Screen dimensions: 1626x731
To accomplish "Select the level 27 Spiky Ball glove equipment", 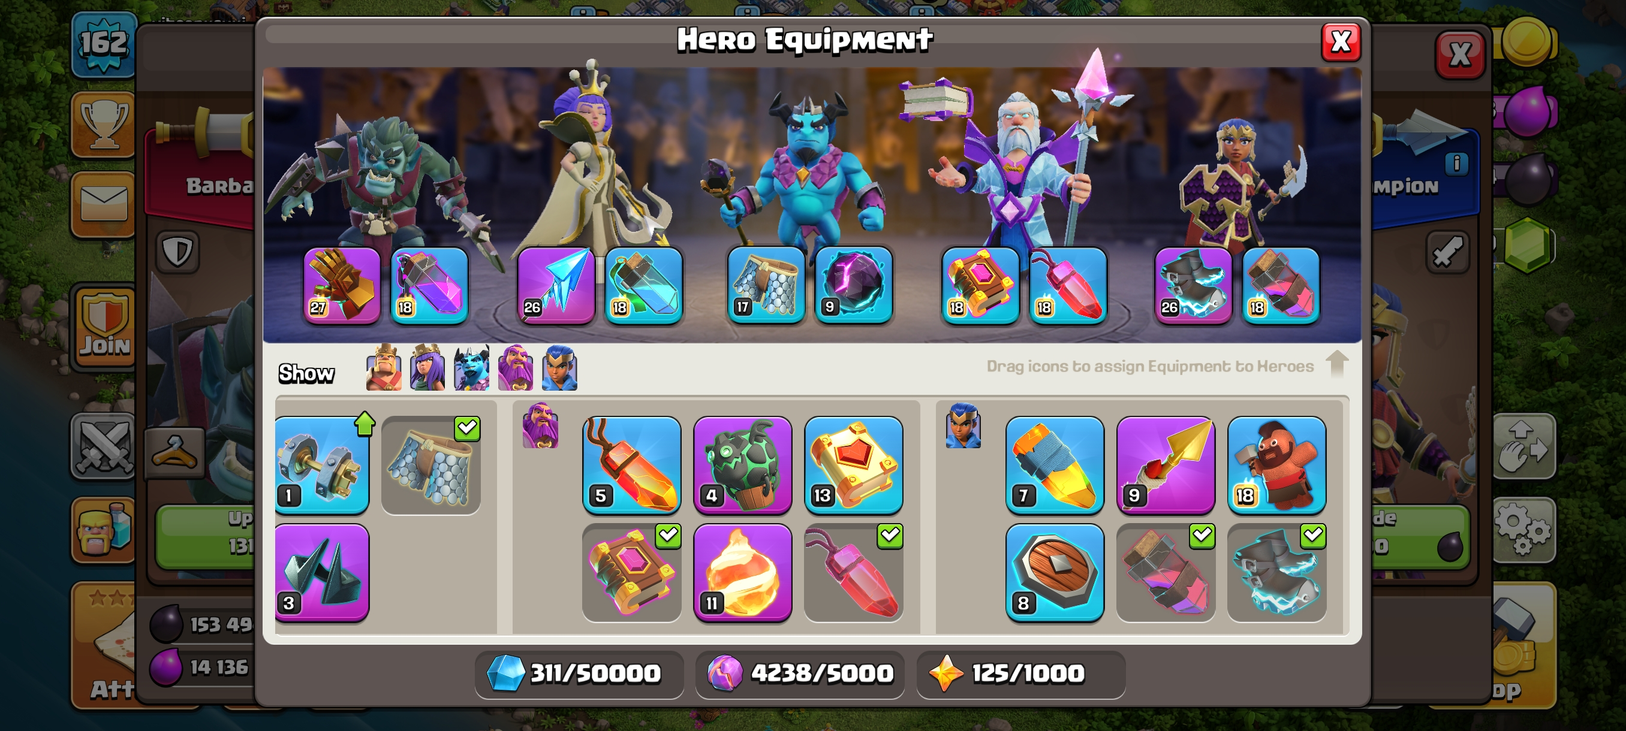I will click(x=342, y=285).
